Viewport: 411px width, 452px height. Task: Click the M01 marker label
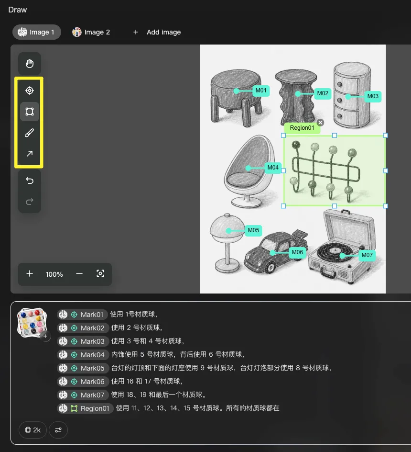(261, 90)
